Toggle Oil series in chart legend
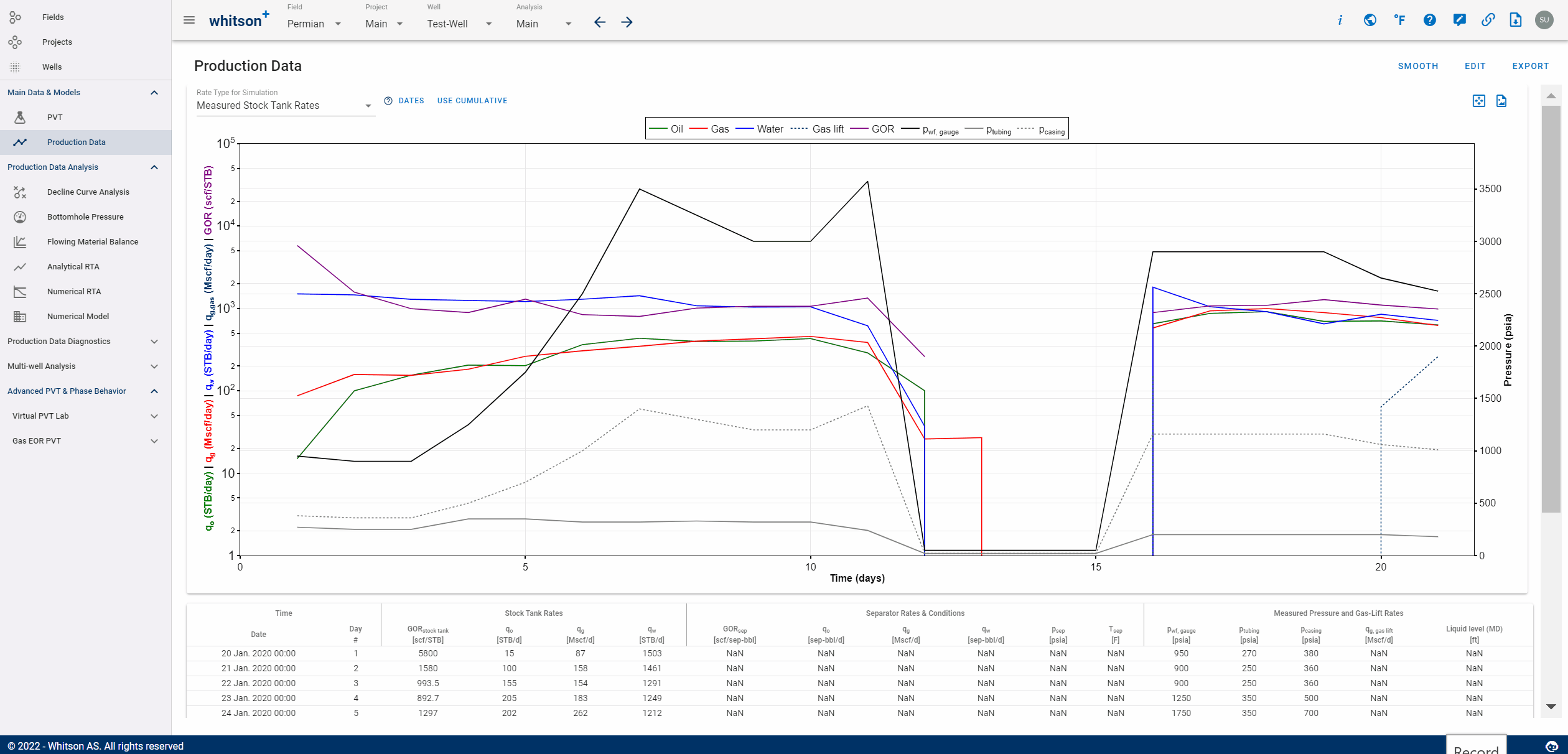Viewport: 1568px width, 754px height. (666, 129)
